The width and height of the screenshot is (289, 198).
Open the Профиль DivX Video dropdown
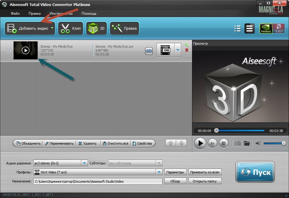tap(159, 172)
